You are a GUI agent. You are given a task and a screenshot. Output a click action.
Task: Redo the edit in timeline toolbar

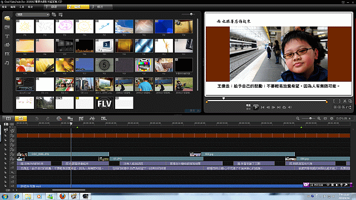pos(48,118)
